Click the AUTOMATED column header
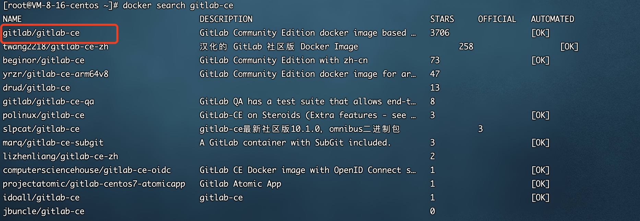 pyautogui.click(x=553, y=19)
